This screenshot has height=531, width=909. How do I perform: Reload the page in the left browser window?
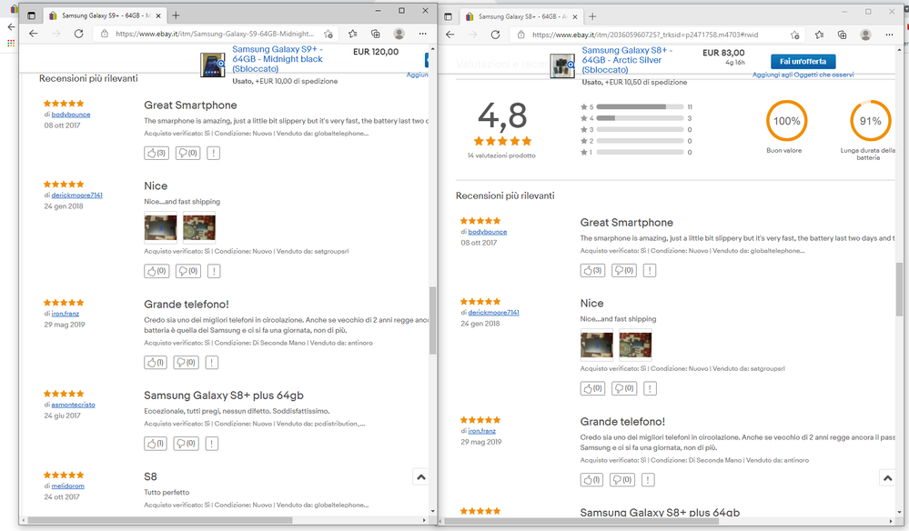79,34
